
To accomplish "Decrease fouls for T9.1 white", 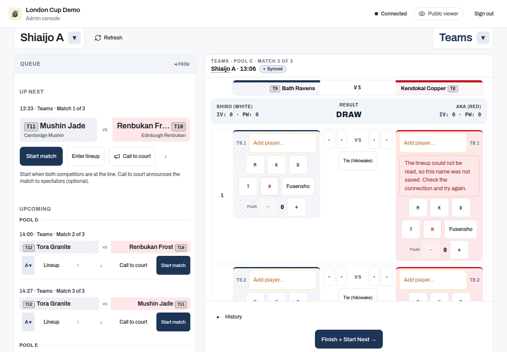I will click(x=268, y=207).
